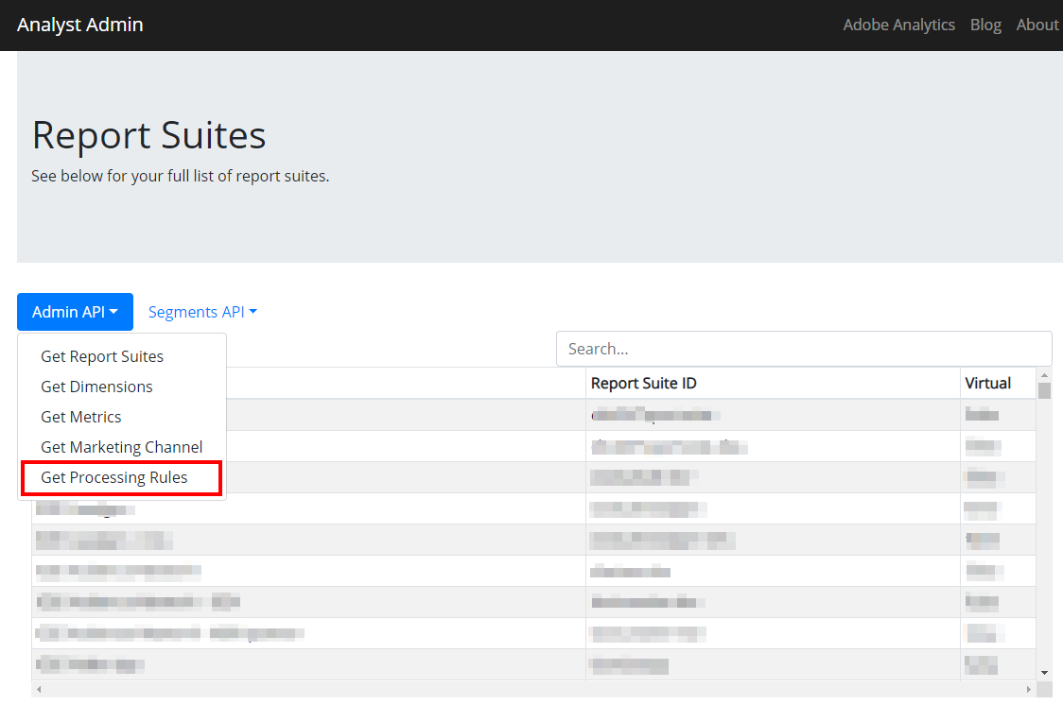Viewport: 1063px width, 705px height.
Task: Expand the Segments API chevron
Action: click(x=253, y=311)
